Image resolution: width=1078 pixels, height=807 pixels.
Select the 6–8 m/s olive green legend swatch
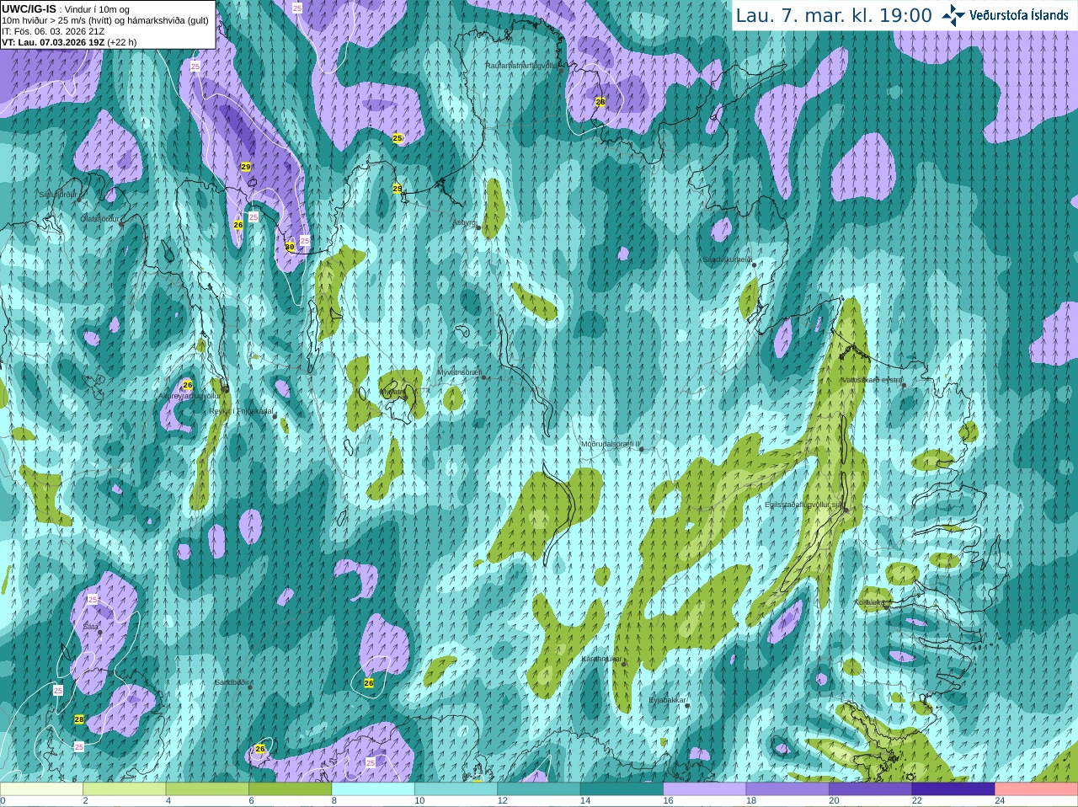(x=290, y=789)
